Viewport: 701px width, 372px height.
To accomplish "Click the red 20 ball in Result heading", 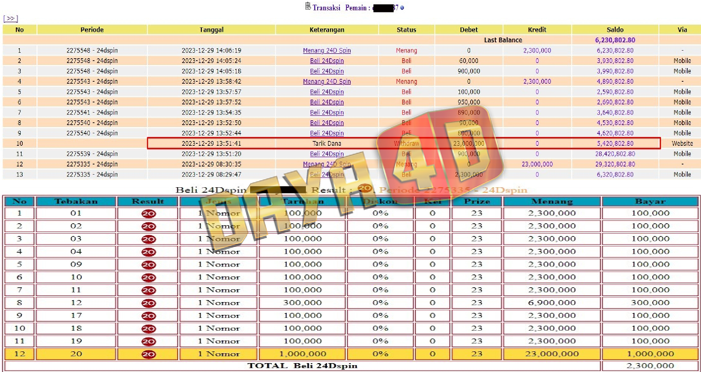I will [365, 189].
